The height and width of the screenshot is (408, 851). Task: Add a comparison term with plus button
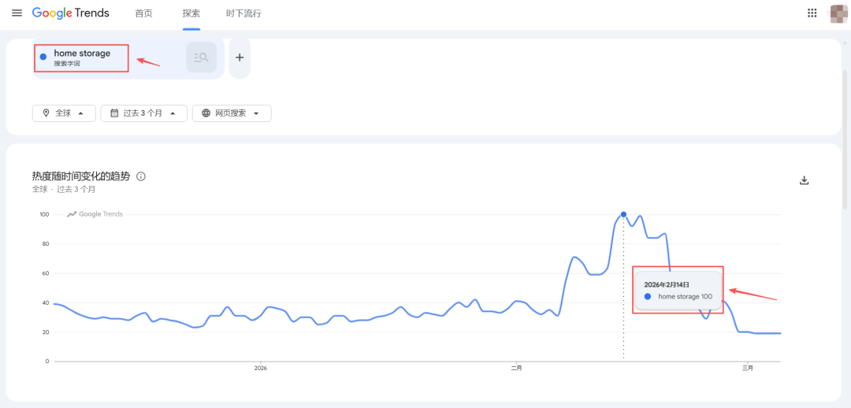[x=240, y=57]
